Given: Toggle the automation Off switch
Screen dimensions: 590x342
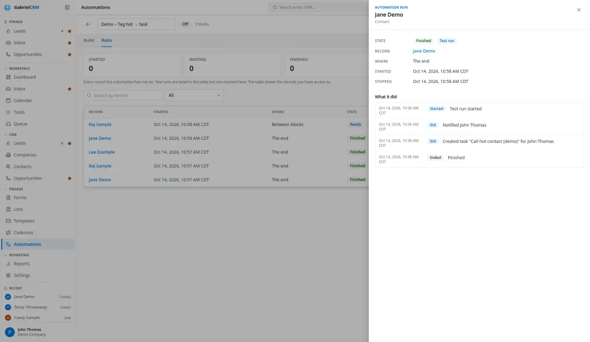Looking at the screenshot, I should [x=185, y=24].
